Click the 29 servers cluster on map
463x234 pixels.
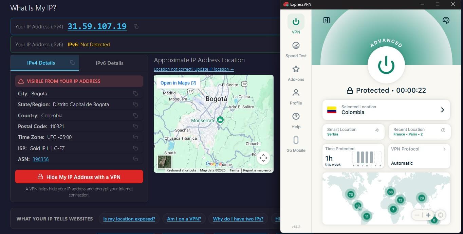(x=422, y=198)
